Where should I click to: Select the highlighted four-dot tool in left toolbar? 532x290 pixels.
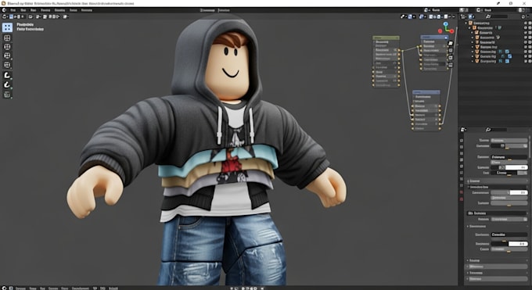(x=7, y=27)
